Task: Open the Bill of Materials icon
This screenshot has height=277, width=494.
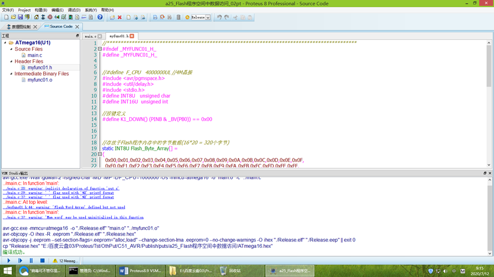Action: click(x=77, y=17)
